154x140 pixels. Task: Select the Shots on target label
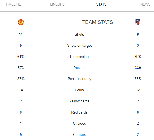click(79, 46)
